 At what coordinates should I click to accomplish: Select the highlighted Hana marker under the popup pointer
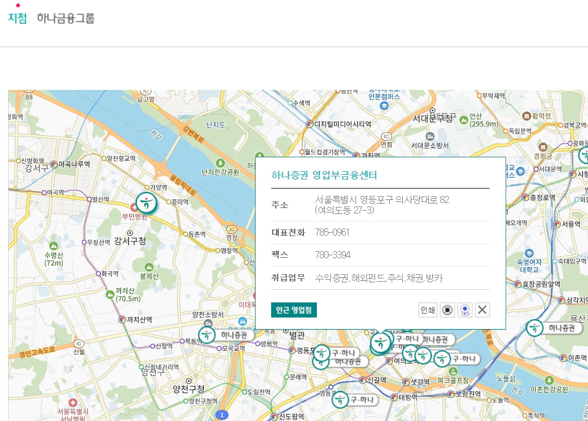pyautogui.click(x=381, y=343)
